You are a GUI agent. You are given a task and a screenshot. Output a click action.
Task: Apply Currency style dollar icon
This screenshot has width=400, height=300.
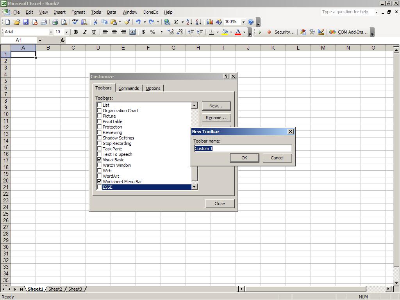point(144,32)
